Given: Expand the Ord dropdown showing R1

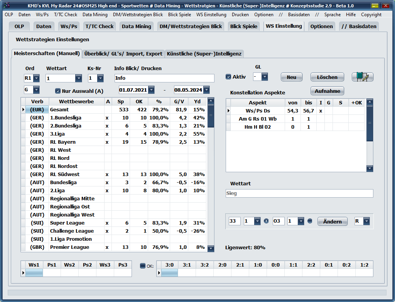Looking at the screenshot, I should [x=36, y=78].
